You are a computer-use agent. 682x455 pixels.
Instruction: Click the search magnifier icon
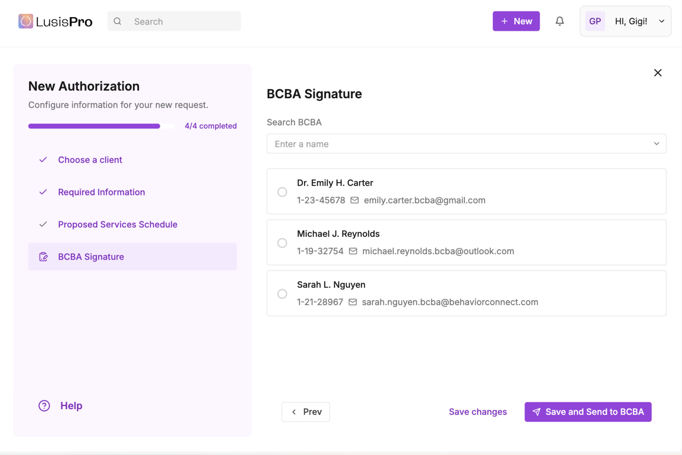click(117, 21)
